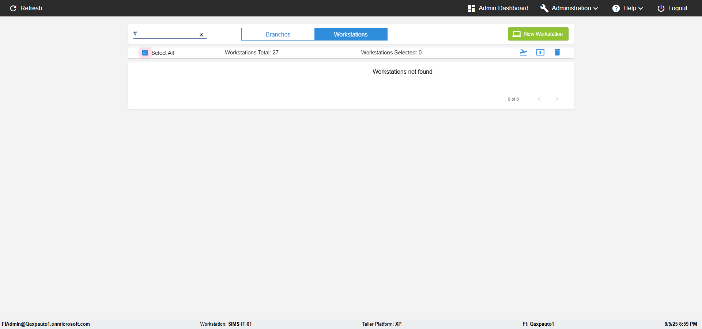Image resolution: width=702 pixels, height=329 pixels.
Task: Click the Logout power icon
Action: coord(661,8)
